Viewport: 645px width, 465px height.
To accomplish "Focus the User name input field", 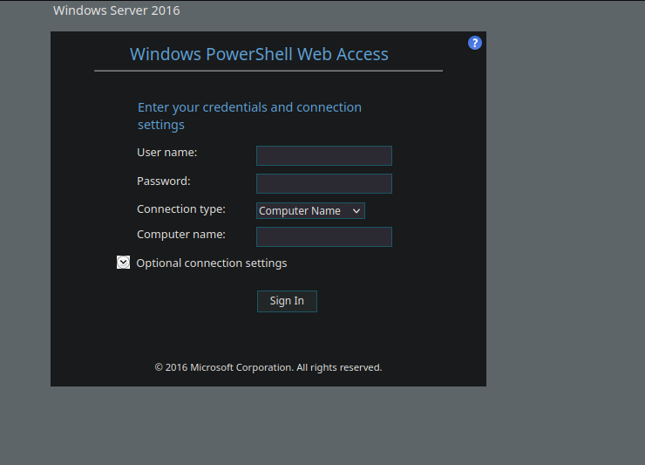I will 324,155.
